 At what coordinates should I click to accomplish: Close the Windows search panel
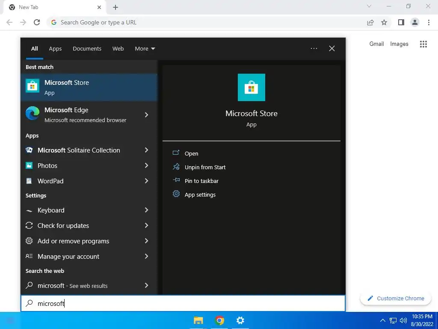click(x=332, y=48)
